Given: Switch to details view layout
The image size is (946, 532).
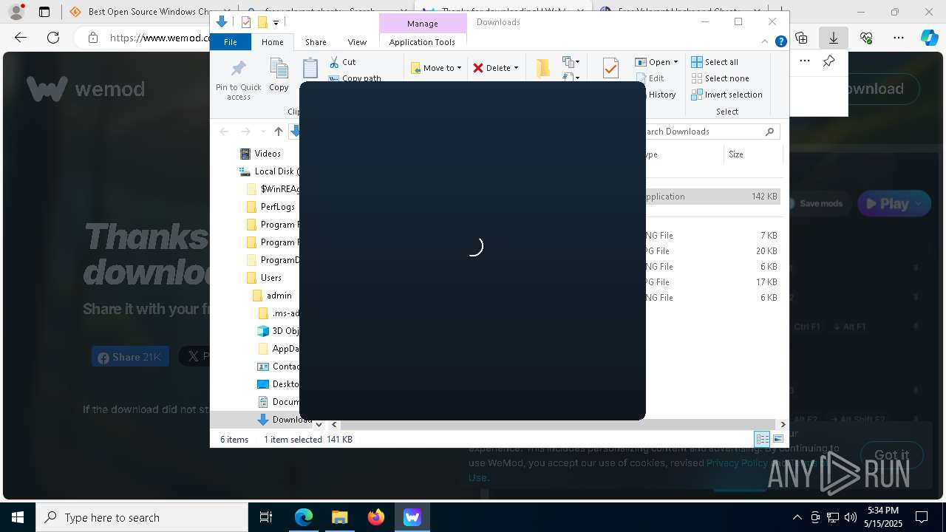Looking at the screenshot, I should click(x=762, y=439).
